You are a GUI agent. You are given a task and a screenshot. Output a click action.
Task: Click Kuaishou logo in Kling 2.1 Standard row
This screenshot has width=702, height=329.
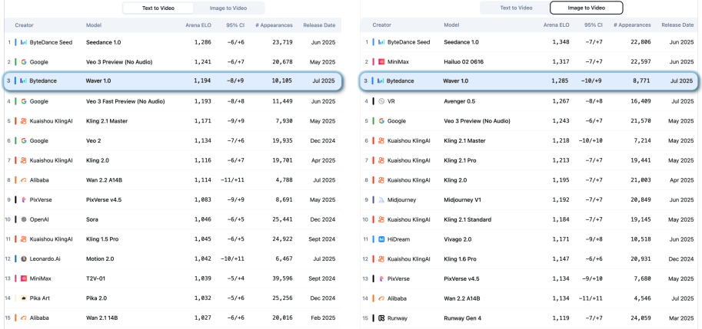click(x=381, y=219)
